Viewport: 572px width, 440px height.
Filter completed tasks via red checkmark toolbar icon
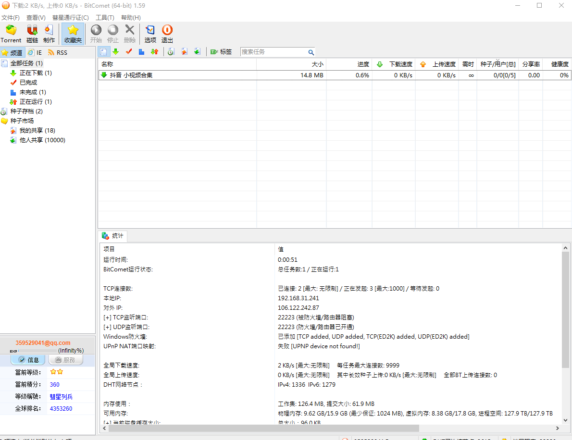click(x=129, y=52)
